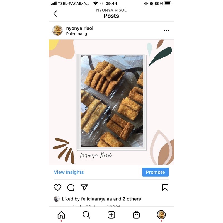View 2 others who liked

click(x=132, y=199)
